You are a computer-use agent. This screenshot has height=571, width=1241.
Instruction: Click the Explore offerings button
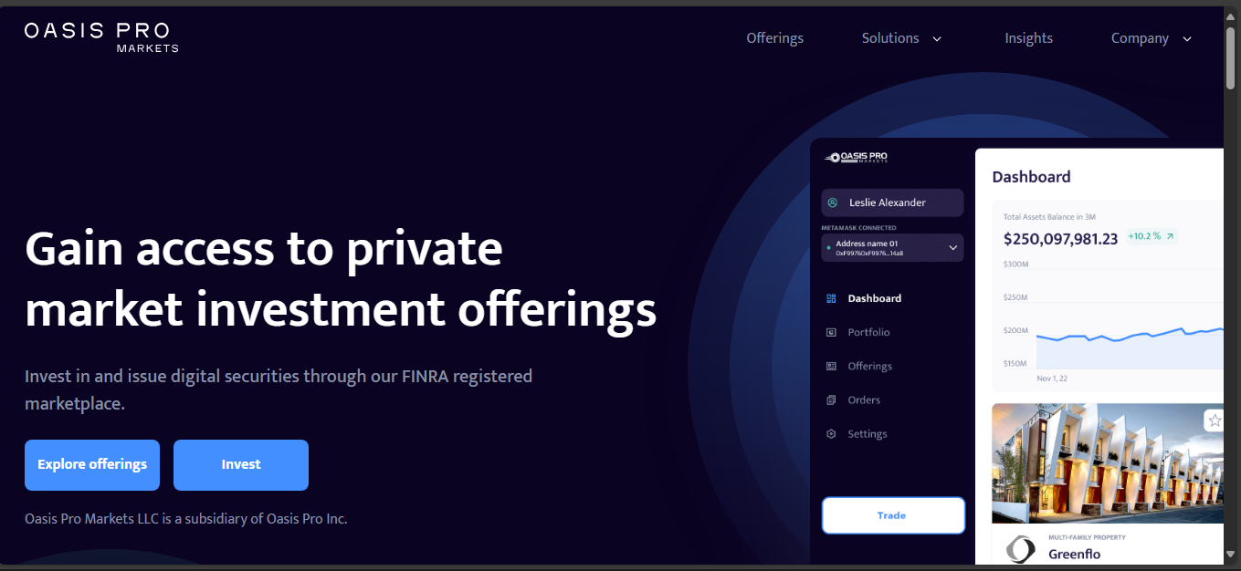click(x=92, y=465)
